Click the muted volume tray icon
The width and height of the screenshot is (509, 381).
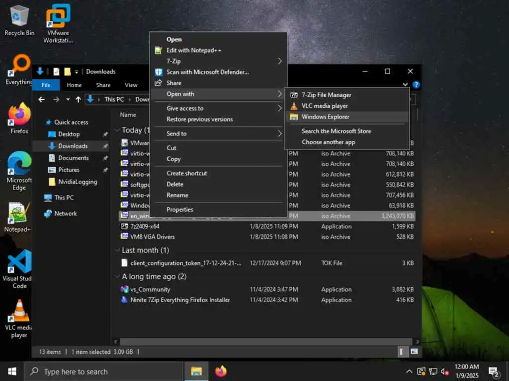coord(444,372)
